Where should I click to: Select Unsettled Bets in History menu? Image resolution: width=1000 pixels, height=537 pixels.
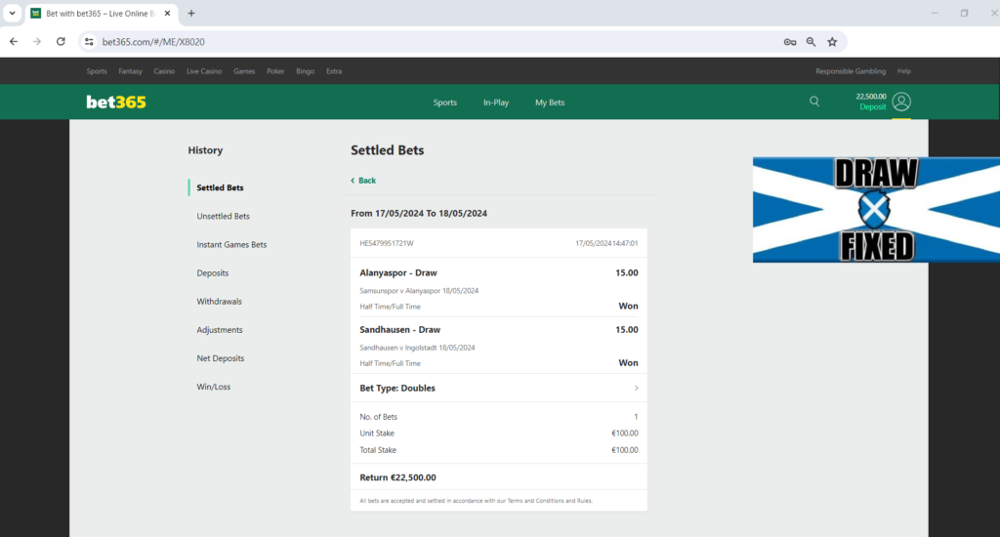click(223, 216)
